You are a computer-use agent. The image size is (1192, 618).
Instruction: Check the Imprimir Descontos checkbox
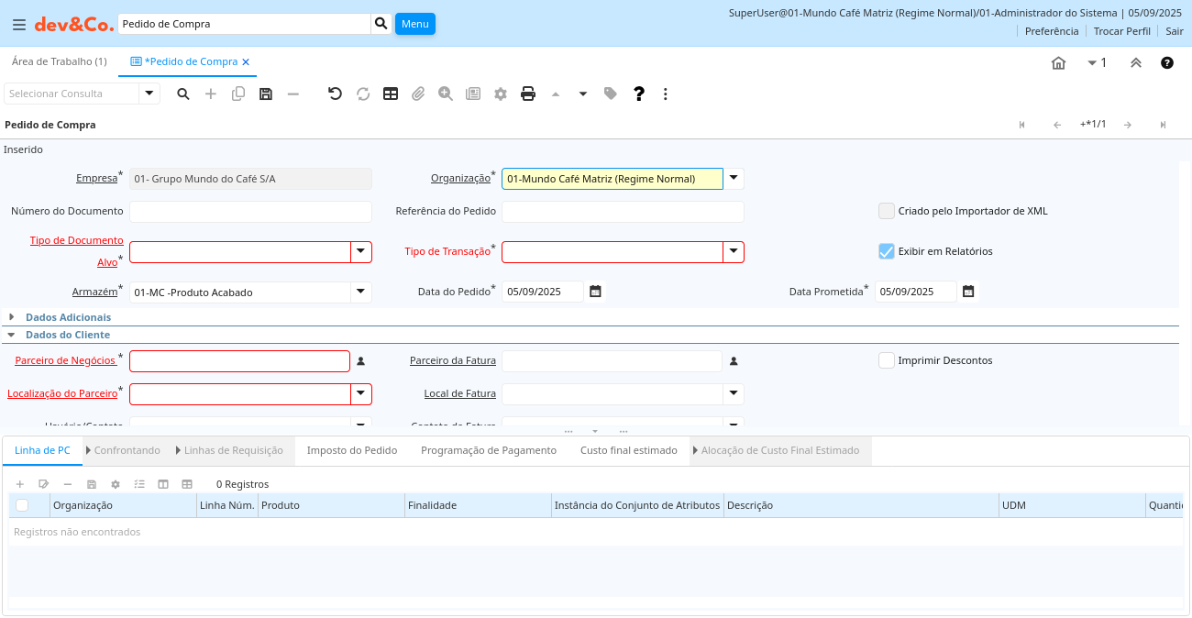click(x=886, y=360)
